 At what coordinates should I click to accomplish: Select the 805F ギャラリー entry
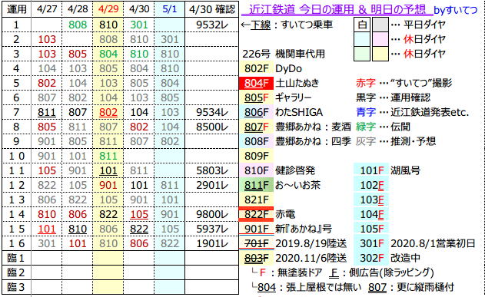276,97
